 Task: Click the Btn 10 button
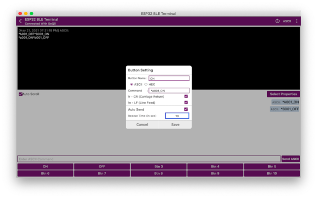272,173
